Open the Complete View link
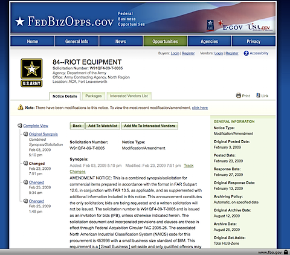This screenshot has height=255, width=290. (x=36, y=126)
